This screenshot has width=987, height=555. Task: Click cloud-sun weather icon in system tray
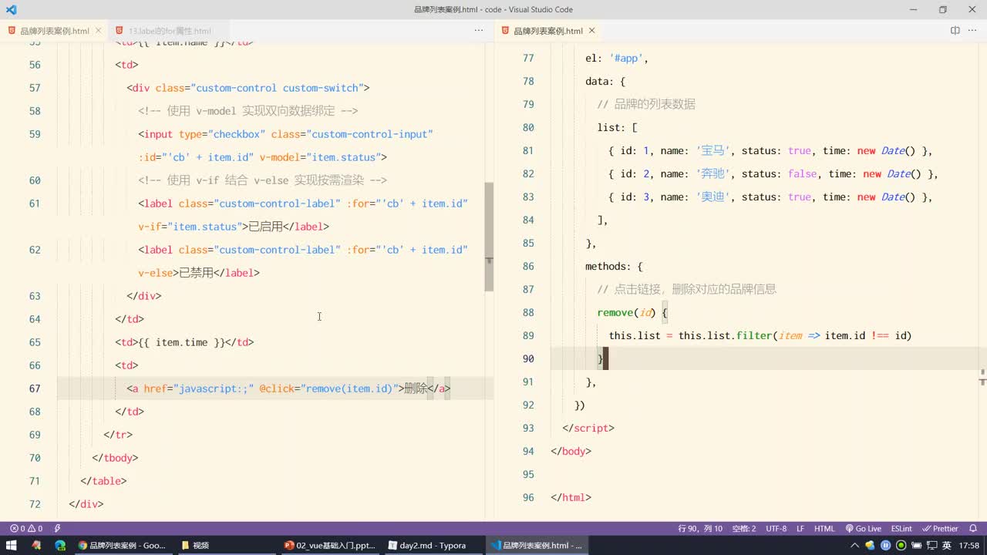(x=871, y=545)
